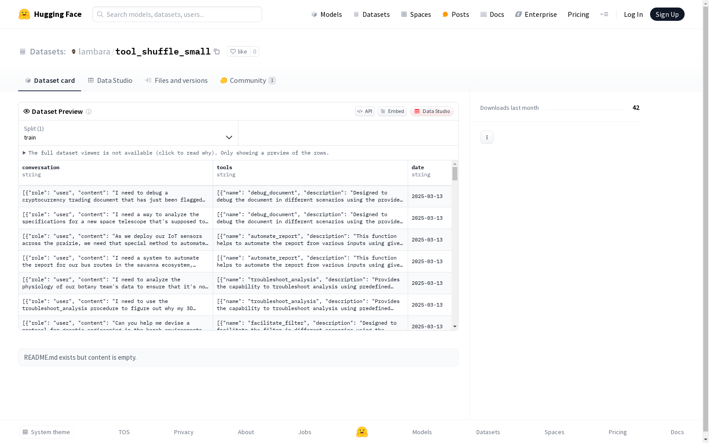Focus the search models, datasets, users field
The height and width of the screenshot is (443, 709).
click(177, 14)
